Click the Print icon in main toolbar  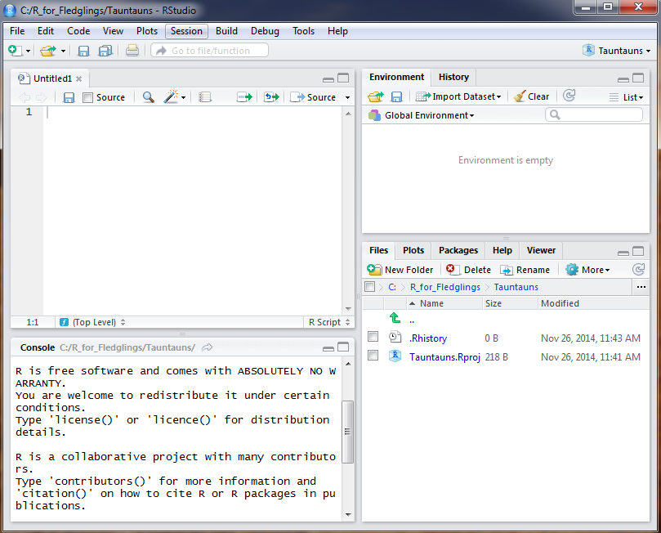[x=132, y=51]
